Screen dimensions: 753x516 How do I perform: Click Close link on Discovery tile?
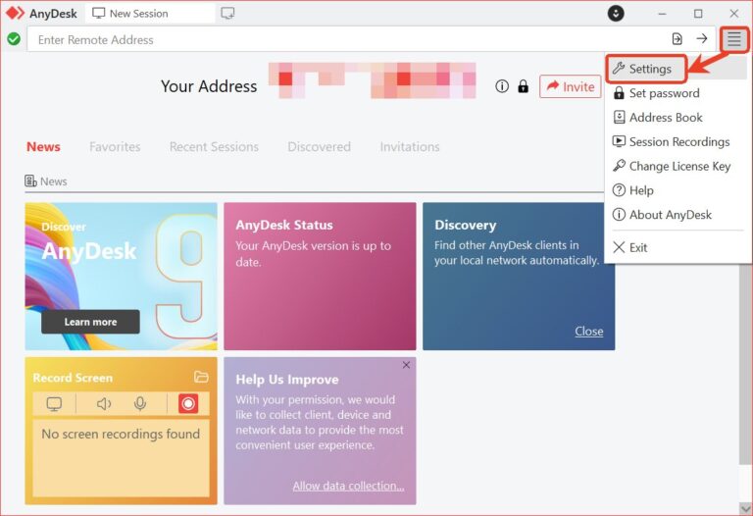(x=588, y=331)
